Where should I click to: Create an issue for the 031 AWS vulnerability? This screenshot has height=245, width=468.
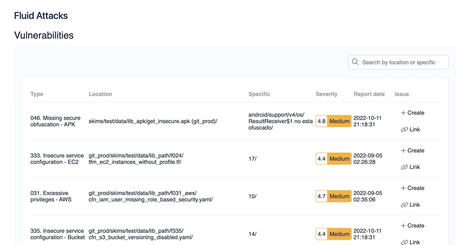pos(413,188)
